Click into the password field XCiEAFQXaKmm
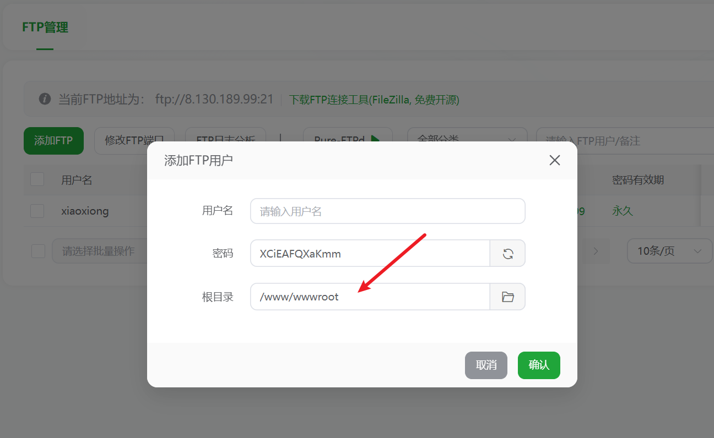714x438 pixels. click(370, 253)
